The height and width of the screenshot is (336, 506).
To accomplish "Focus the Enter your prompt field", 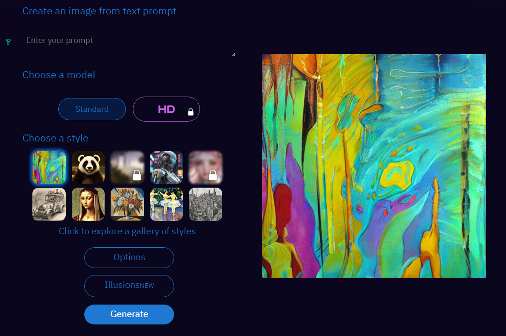I will 129,44.
